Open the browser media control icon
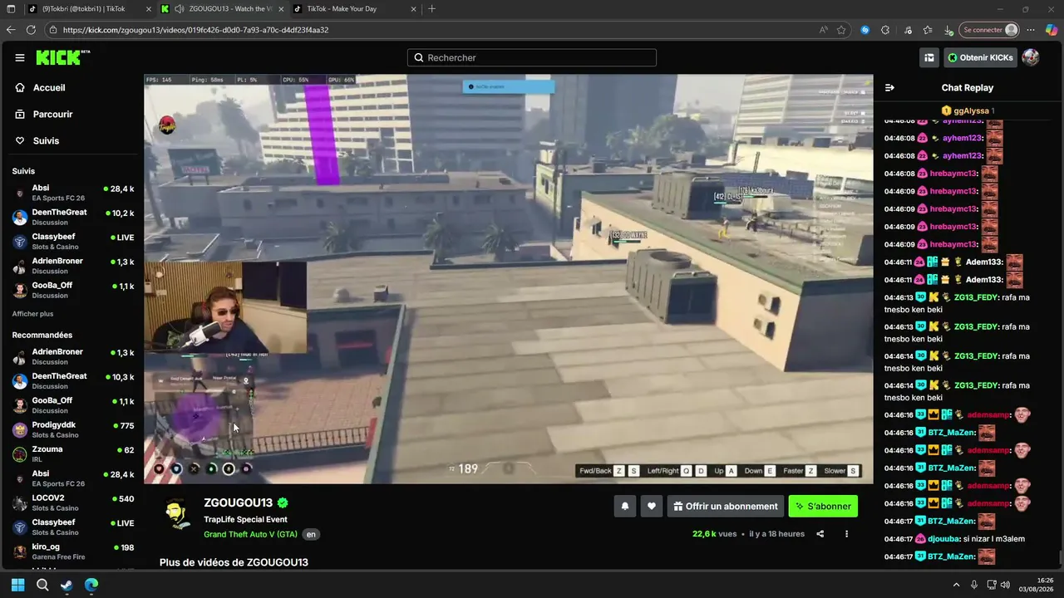This screenshot has height=598, width=1064. tap(907, 30)
